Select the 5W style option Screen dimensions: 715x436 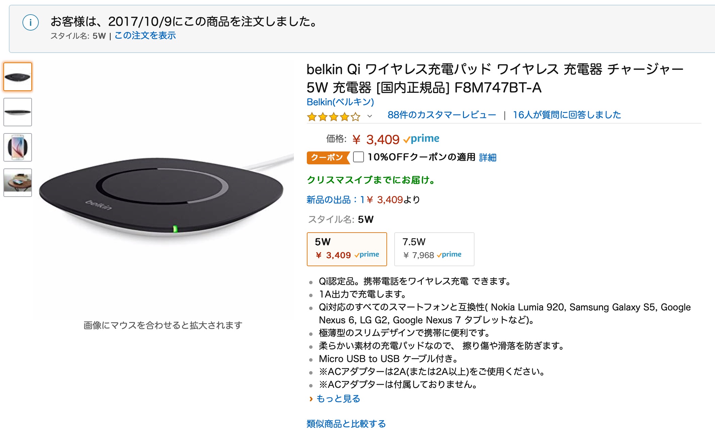[x=347, y=249]
